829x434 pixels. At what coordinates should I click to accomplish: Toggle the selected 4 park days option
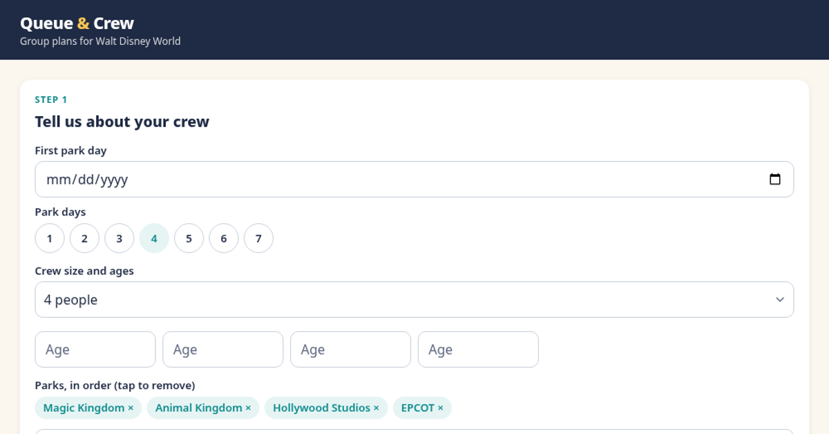pyautogui.click(x=154, y=238)
